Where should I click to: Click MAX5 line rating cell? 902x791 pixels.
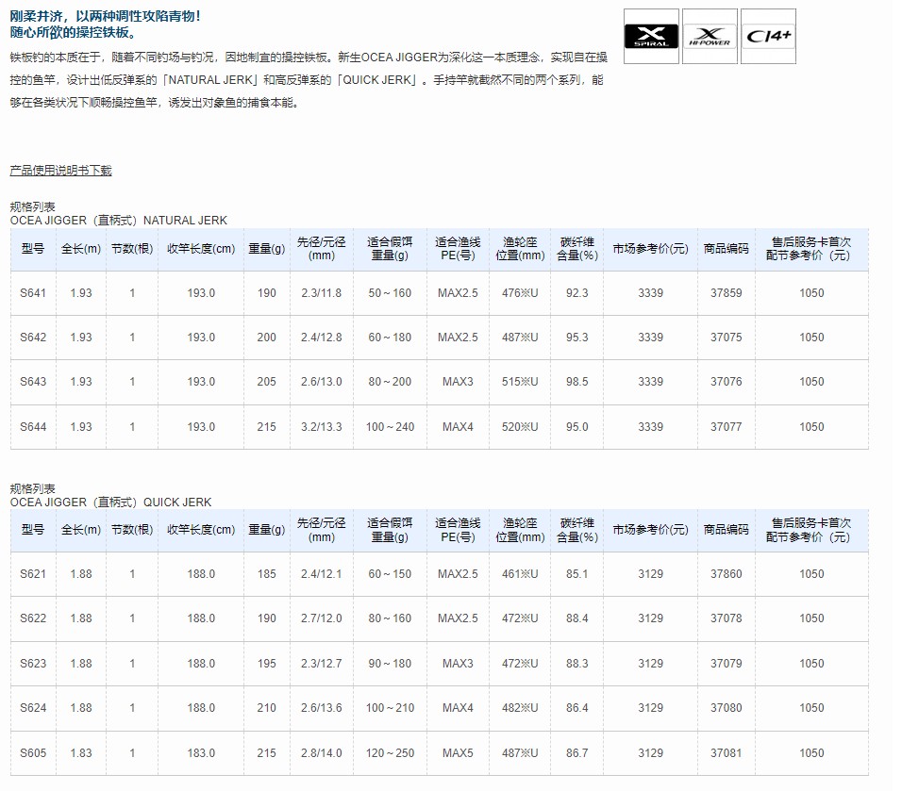458,753
